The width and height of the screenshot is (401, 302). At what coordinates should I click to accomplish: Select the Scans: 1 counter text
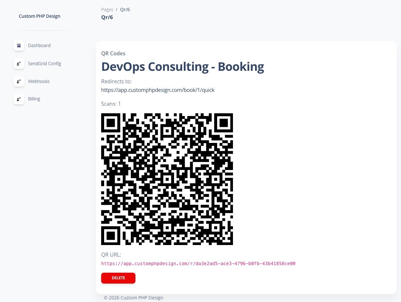point(111,104)
